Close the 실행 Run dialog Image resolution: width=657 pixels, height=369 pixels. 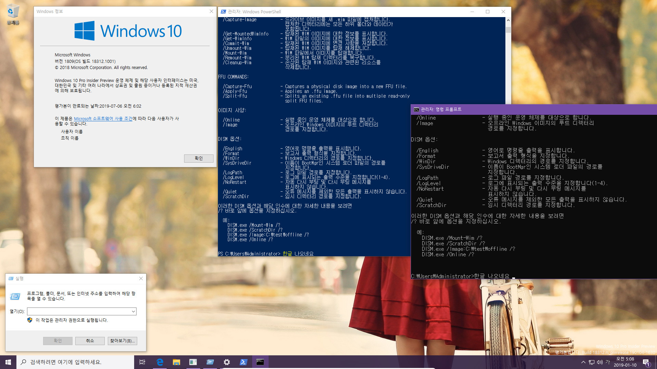click(141, 278)
